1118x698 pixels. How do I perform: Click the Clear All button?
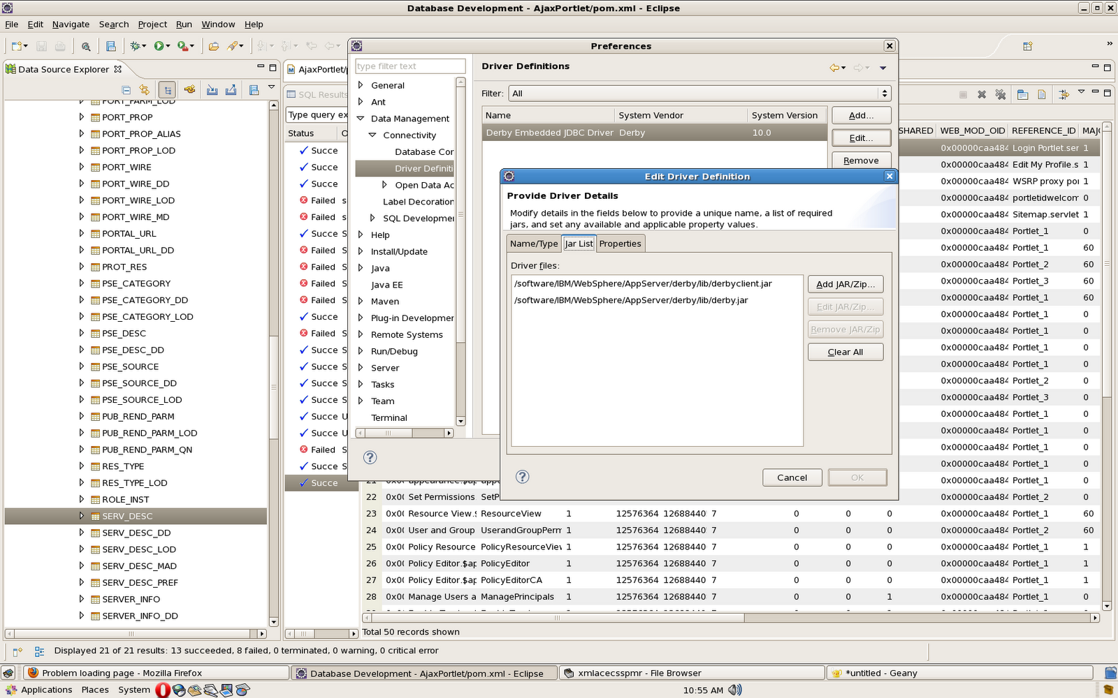(845, 352)
